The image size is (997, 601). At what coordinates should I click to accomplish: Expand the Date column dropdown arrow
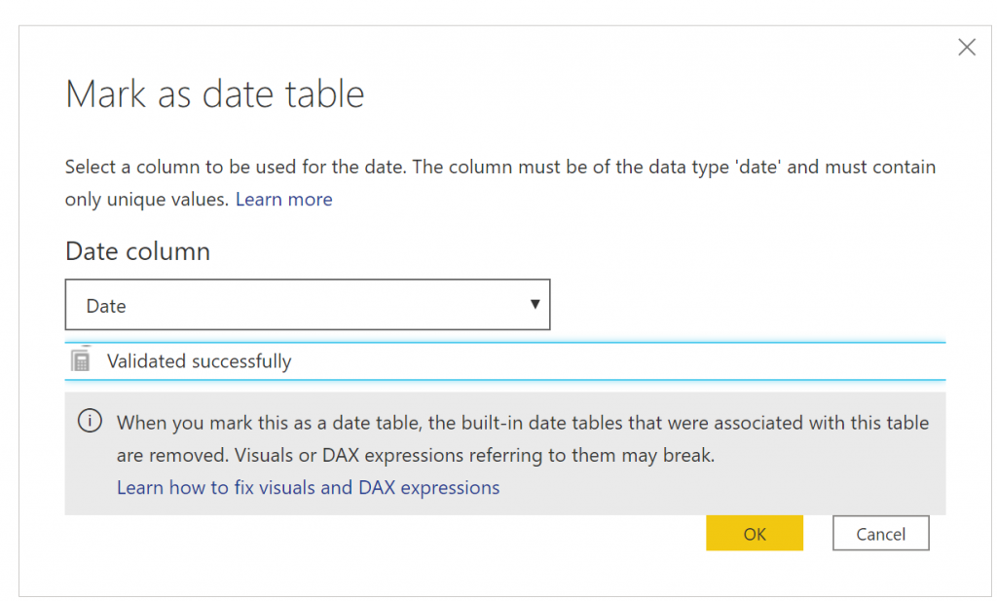tap(535, 305)
